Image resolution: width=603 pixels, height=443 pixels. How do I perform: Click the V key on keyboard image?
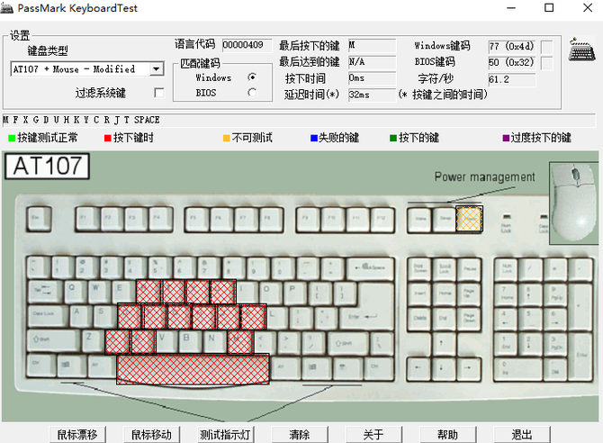pyautogui.click(x=166, y=342)
